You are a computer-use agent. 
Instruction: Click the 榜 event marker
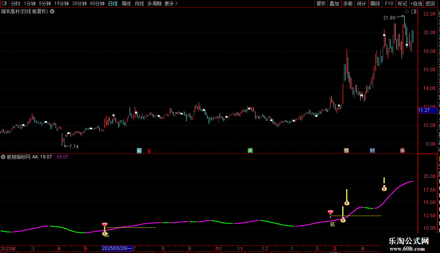tap(346, 151)
